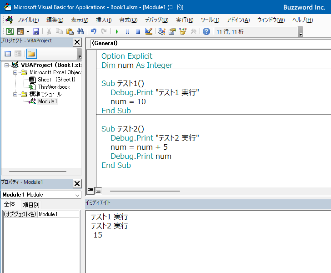Click the (オブジェクト名) property value Module1
Image resolution: width=331 pixels, height=273 pixels.
pos(59,214)
